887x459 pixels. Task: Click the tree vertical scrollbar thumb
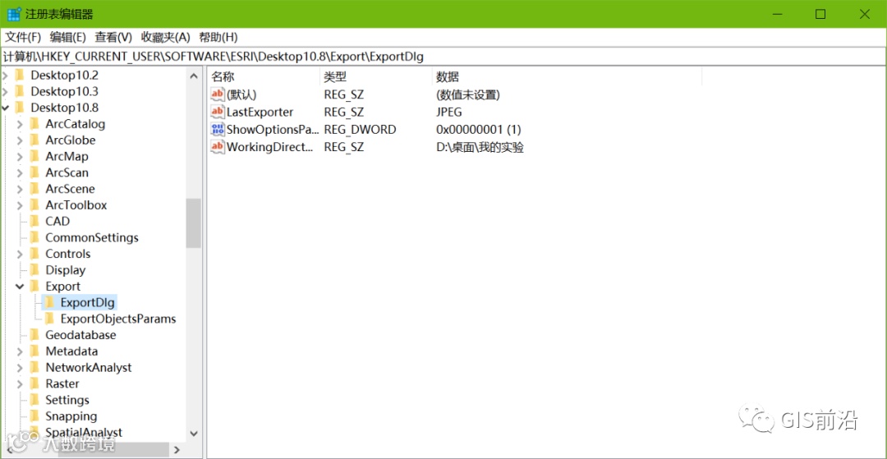click(x=194, y=223)
